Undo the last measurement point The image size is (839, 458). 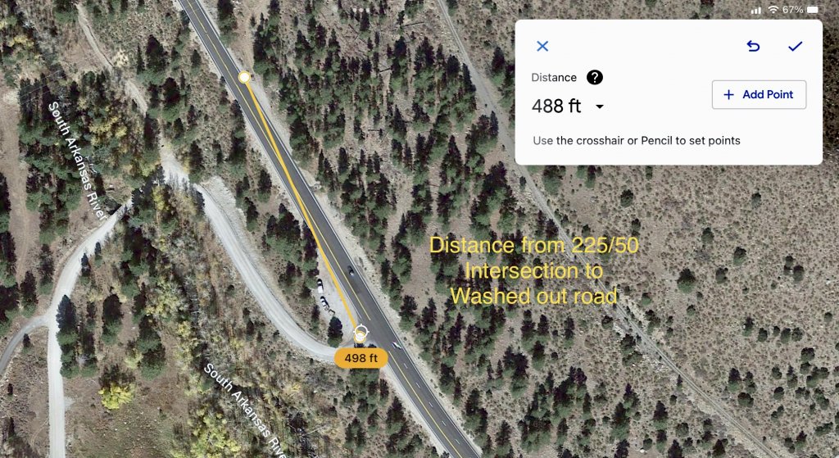[753, 46]
